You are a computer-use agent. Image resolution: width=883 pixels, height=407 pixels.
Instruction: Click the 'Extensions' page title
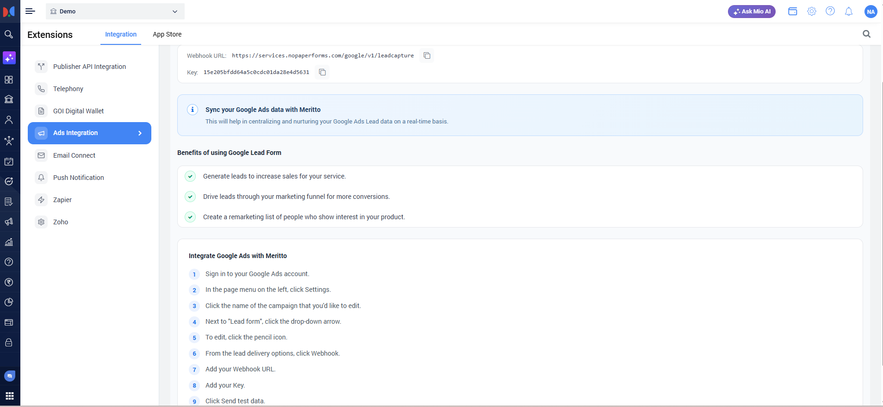tap(50, 35)
